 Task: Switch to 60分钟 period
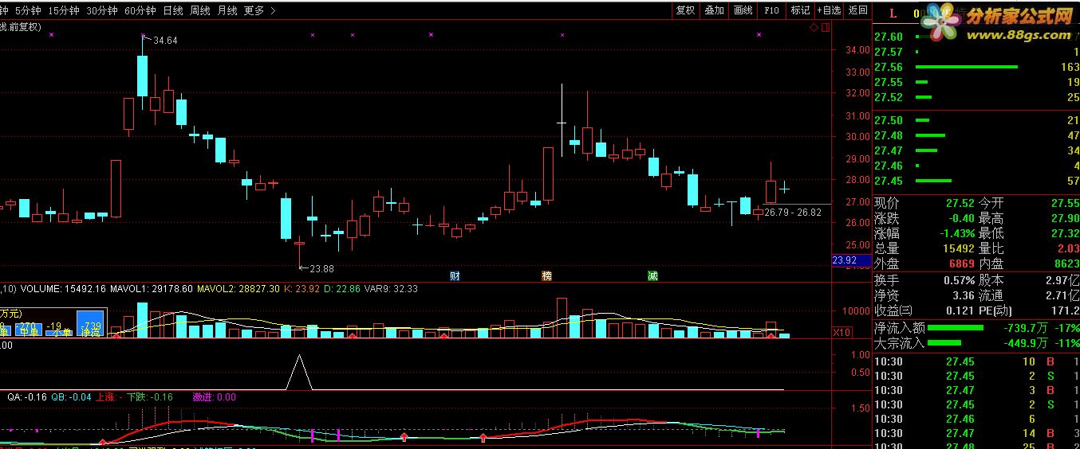coord(140,10)
